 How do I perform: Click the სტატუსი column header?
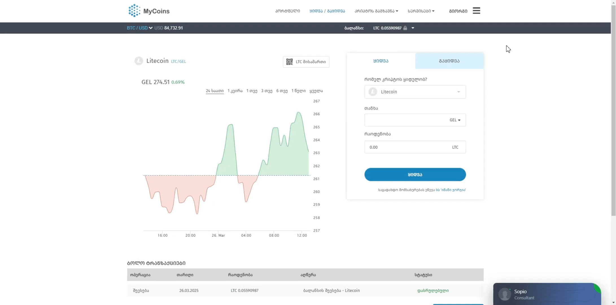coord(423,275)
